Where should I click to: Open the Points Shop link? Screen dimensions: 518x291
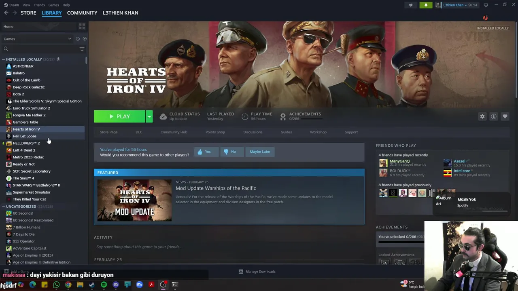coord(215,132)
